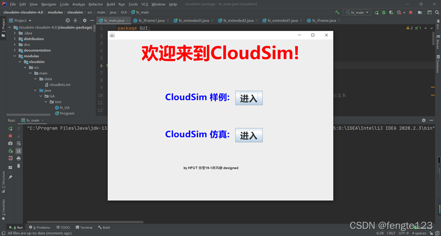The image size is (441, 236).
Task: Select Program class in project tree
Action: pyautogui.click(x=65, y=113)
